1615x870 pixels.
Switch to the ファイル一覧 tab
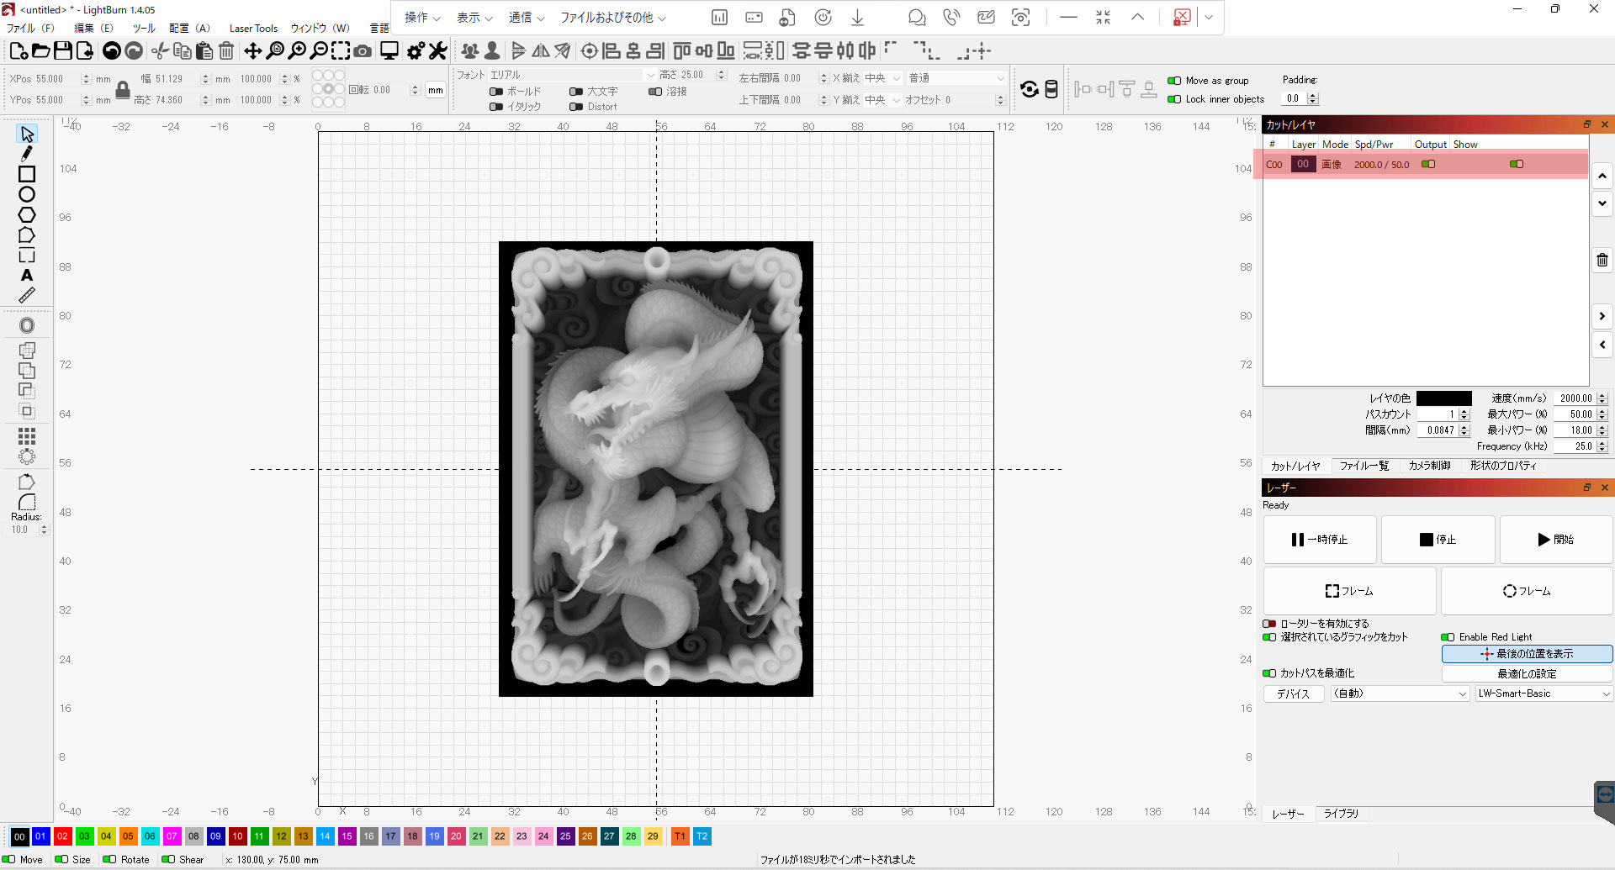pos(1363,466)
